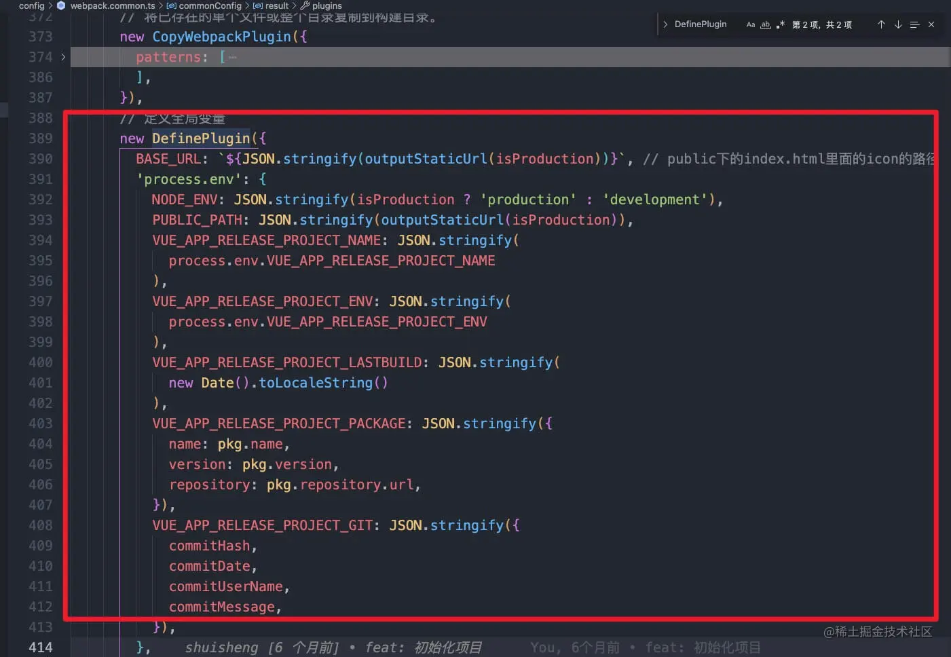Screen dimensions: 951x657
Task: Click NODE_ENV key on line 392
Action: pos(184,200)
